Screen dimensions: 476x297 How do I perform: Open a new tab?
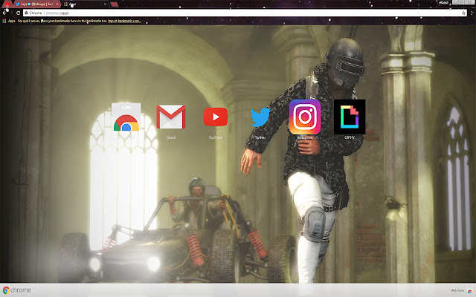(x=115, y=4)
